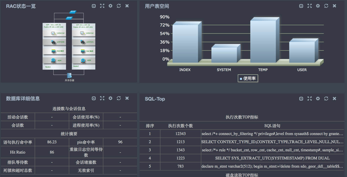Select the SELECT SYS_EXTRACT_UTC SQL statement row

[x=272, y=158]
